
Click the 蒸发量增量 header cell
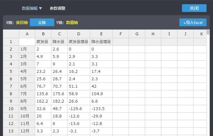[x=79, y=42]
